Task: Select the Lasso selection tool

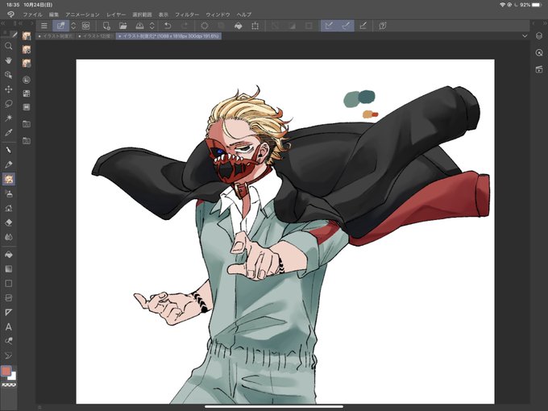Action: click(8, 103)
